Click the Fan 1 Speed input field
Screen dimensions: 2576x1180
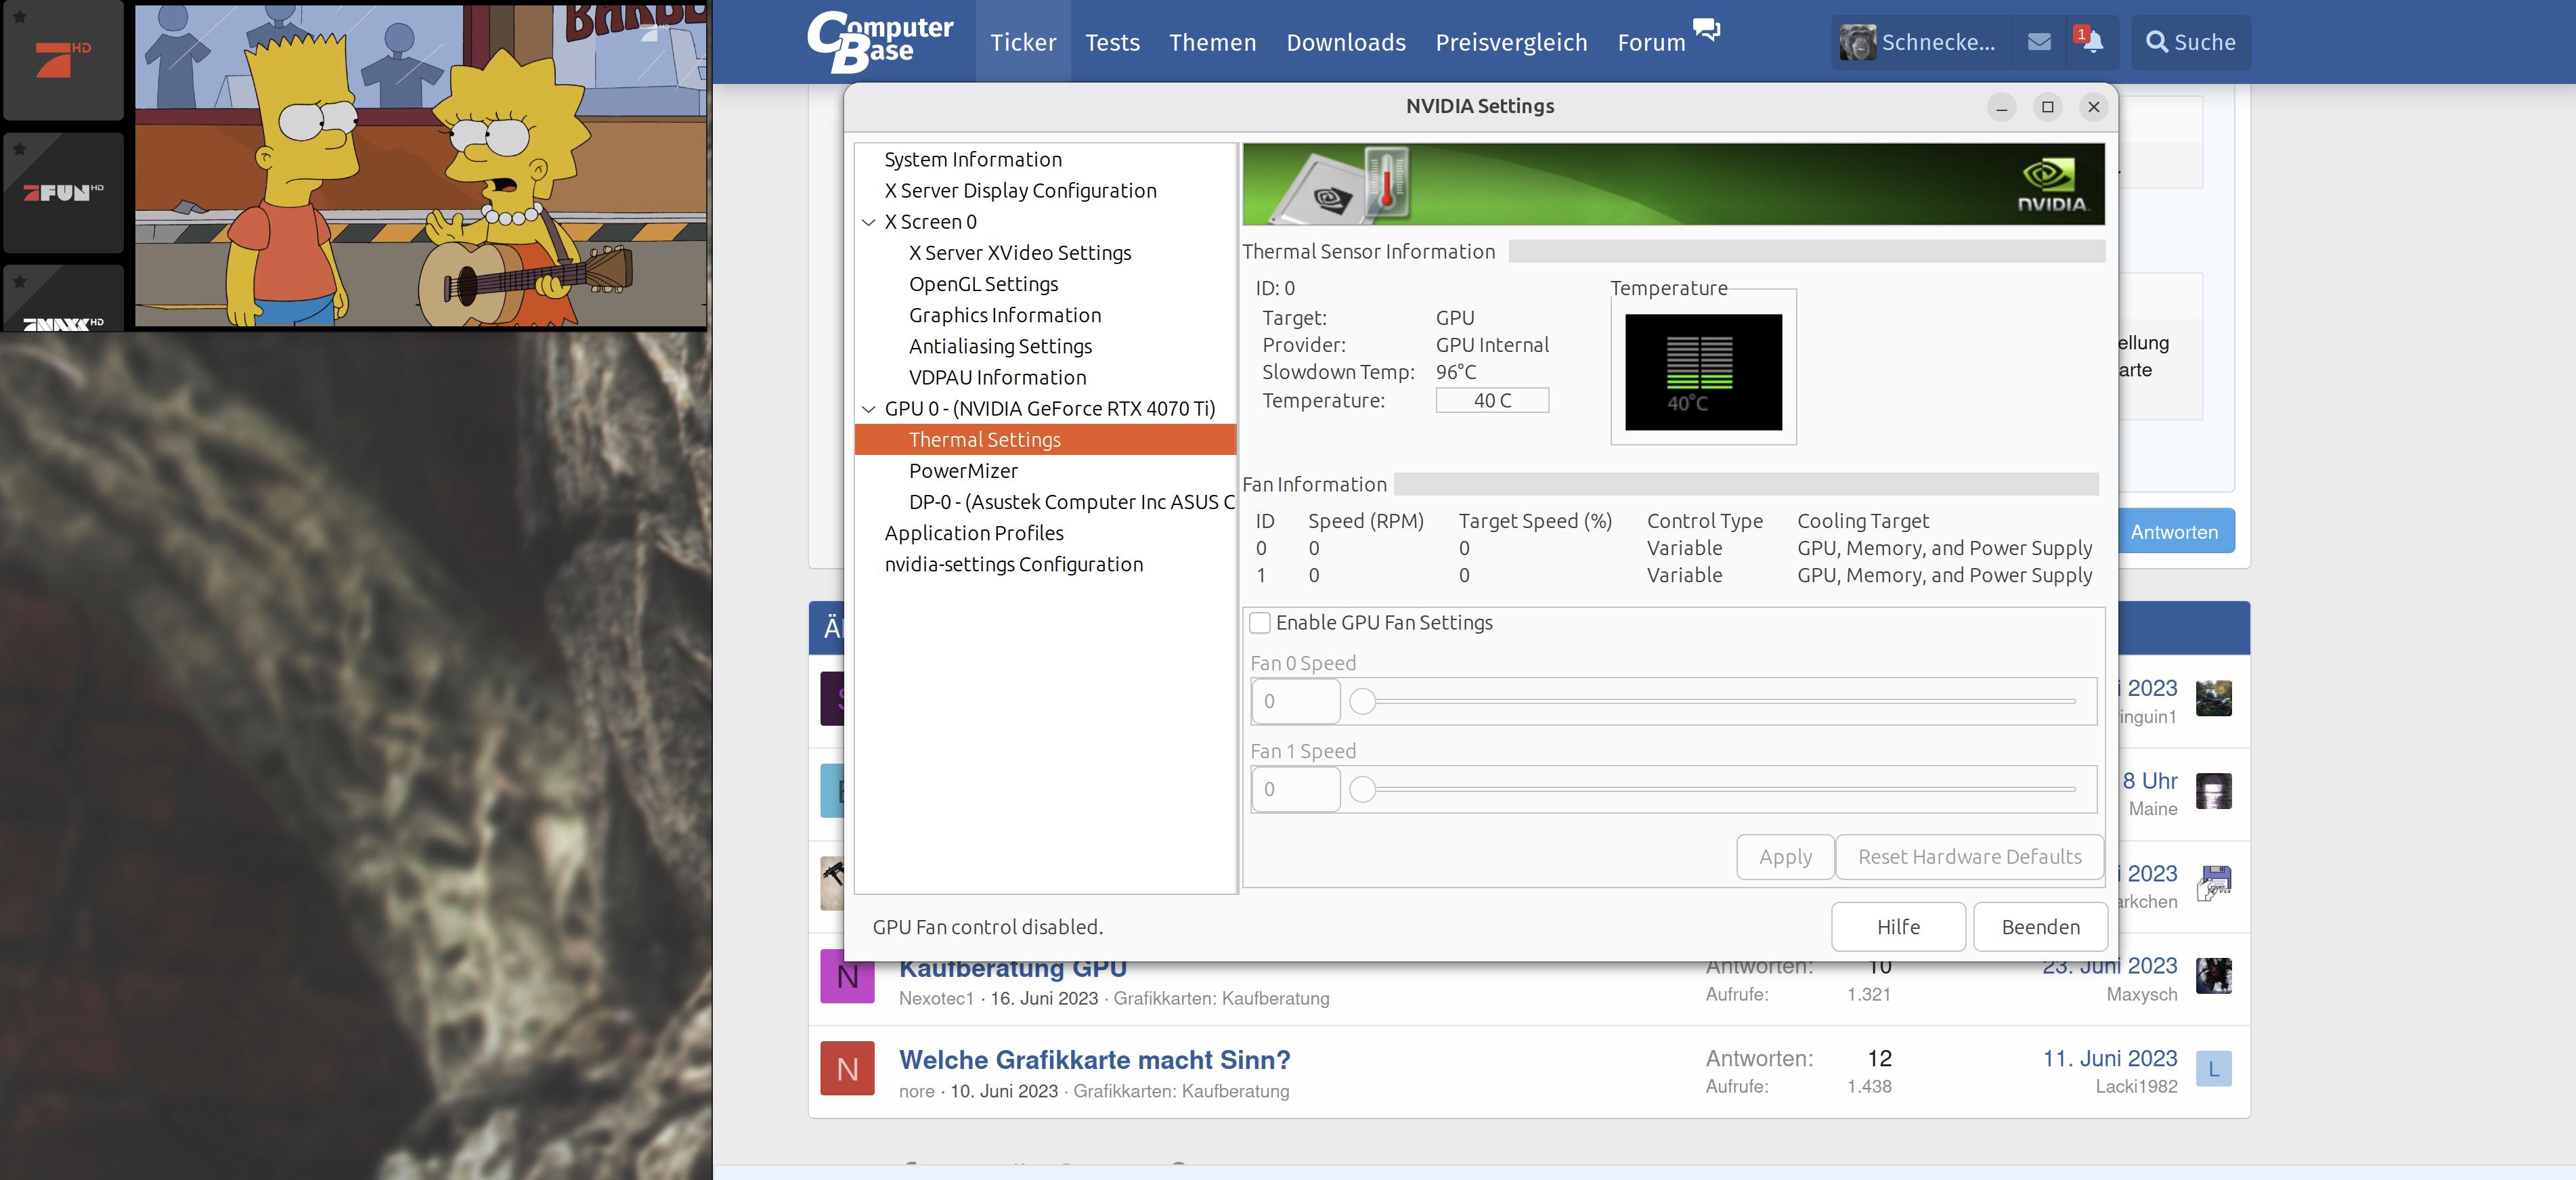click(1295, 789)
